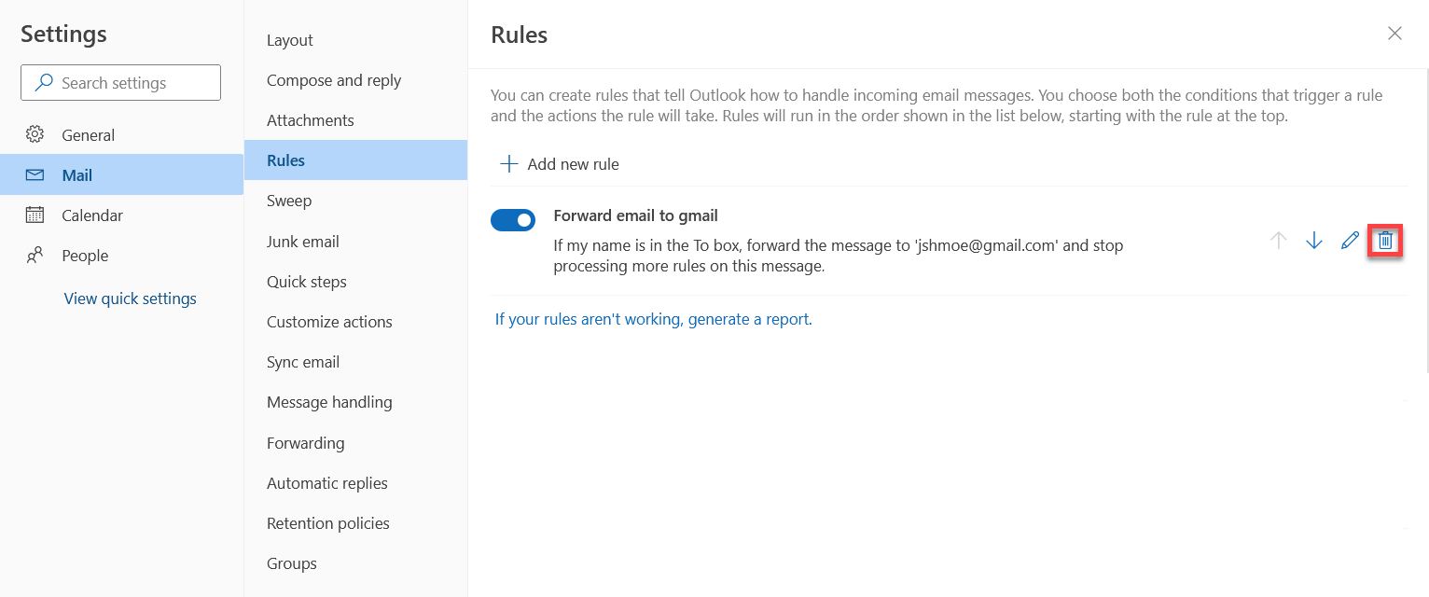Click generate a report link
This screenshot has height=597, width=1429.
tap(653, 319)
